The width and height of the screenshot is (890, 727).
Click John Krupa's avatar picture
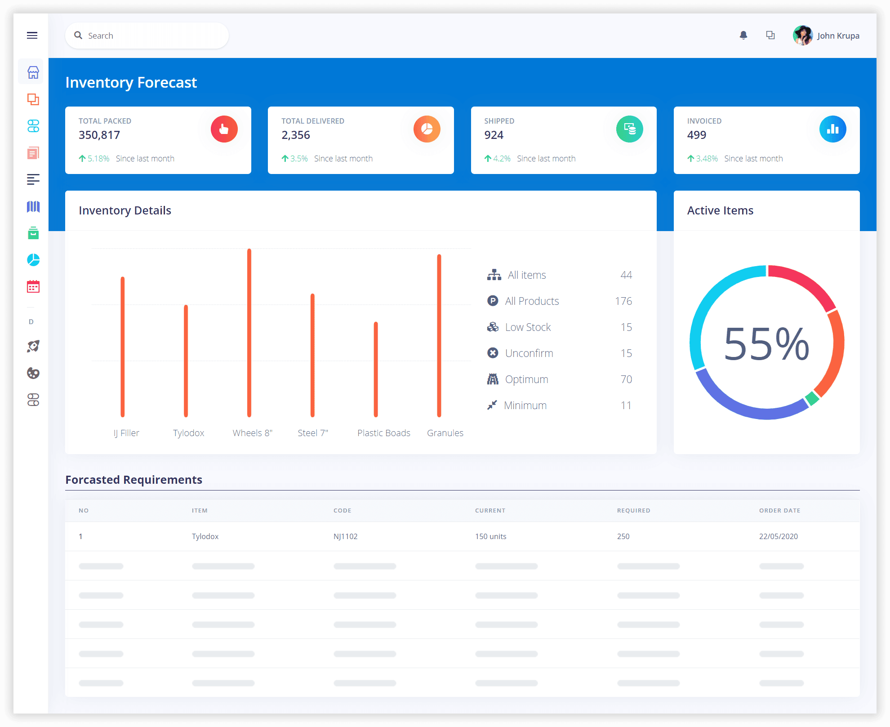pyautogui.click(x=802, y=36)
